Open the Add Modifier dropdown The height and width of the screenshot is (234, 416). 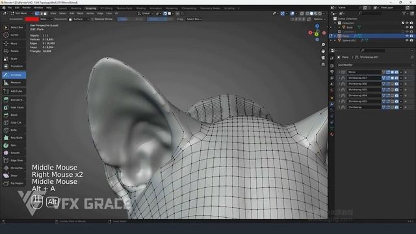pos(376,65)
